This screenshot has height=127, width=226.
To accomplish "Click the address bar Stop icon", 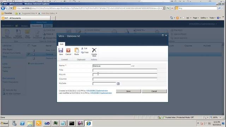I will point(172,8).
